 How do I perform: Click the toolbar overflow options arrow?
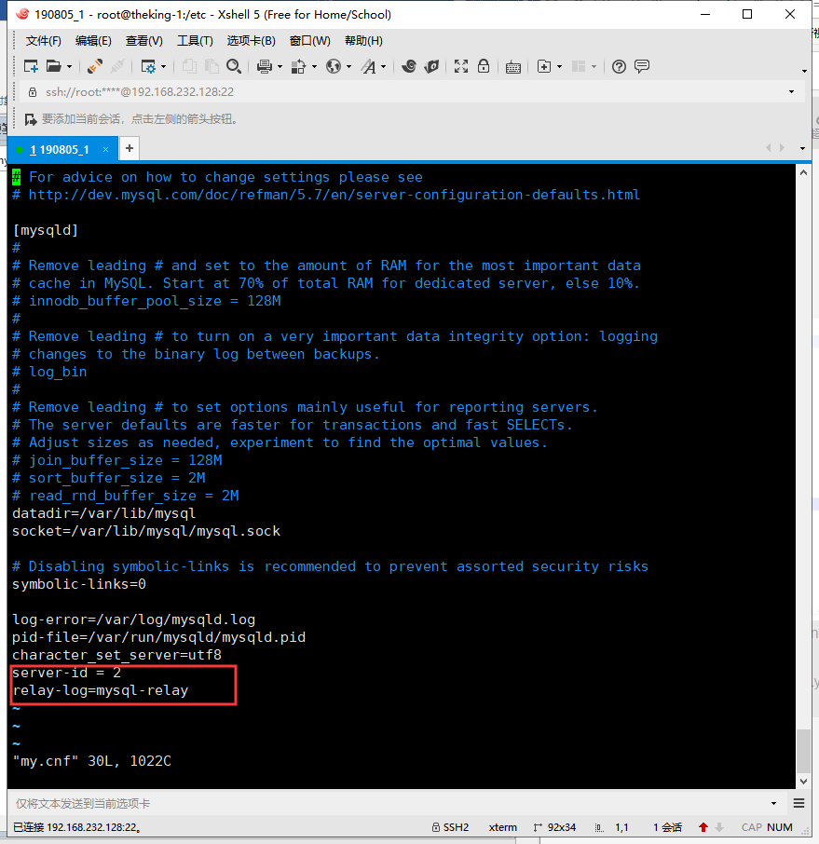[x=804, y=71]
